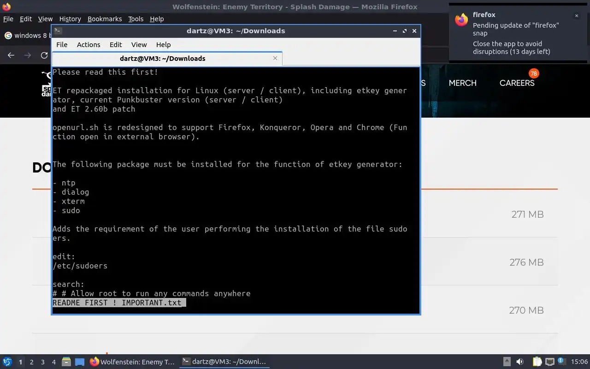Minimize the terminal window
The image size is (590, 369).
pyautogui.click(x=395, y=31)
